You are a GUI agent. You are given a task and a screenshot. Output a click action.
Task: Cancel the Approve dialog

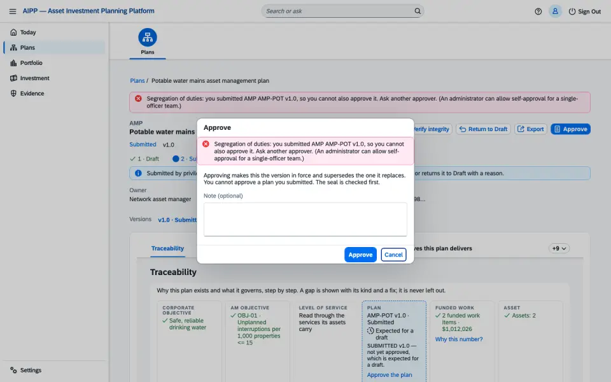click(393, 255)
